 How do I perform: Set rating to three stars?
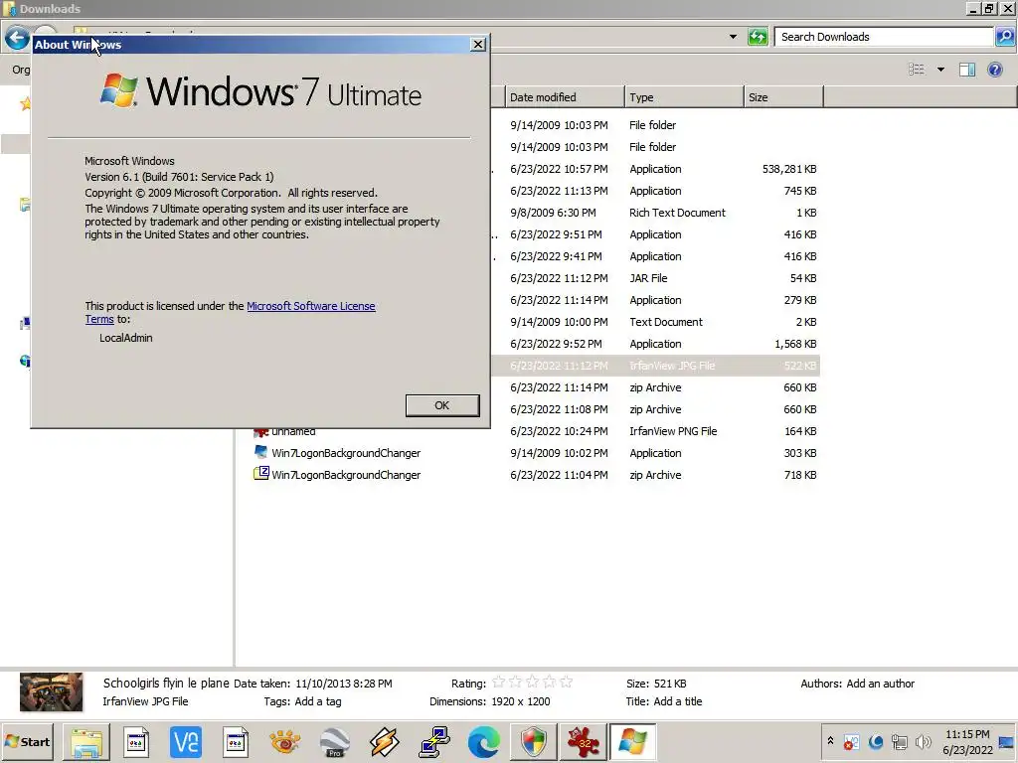pos(533,683)
